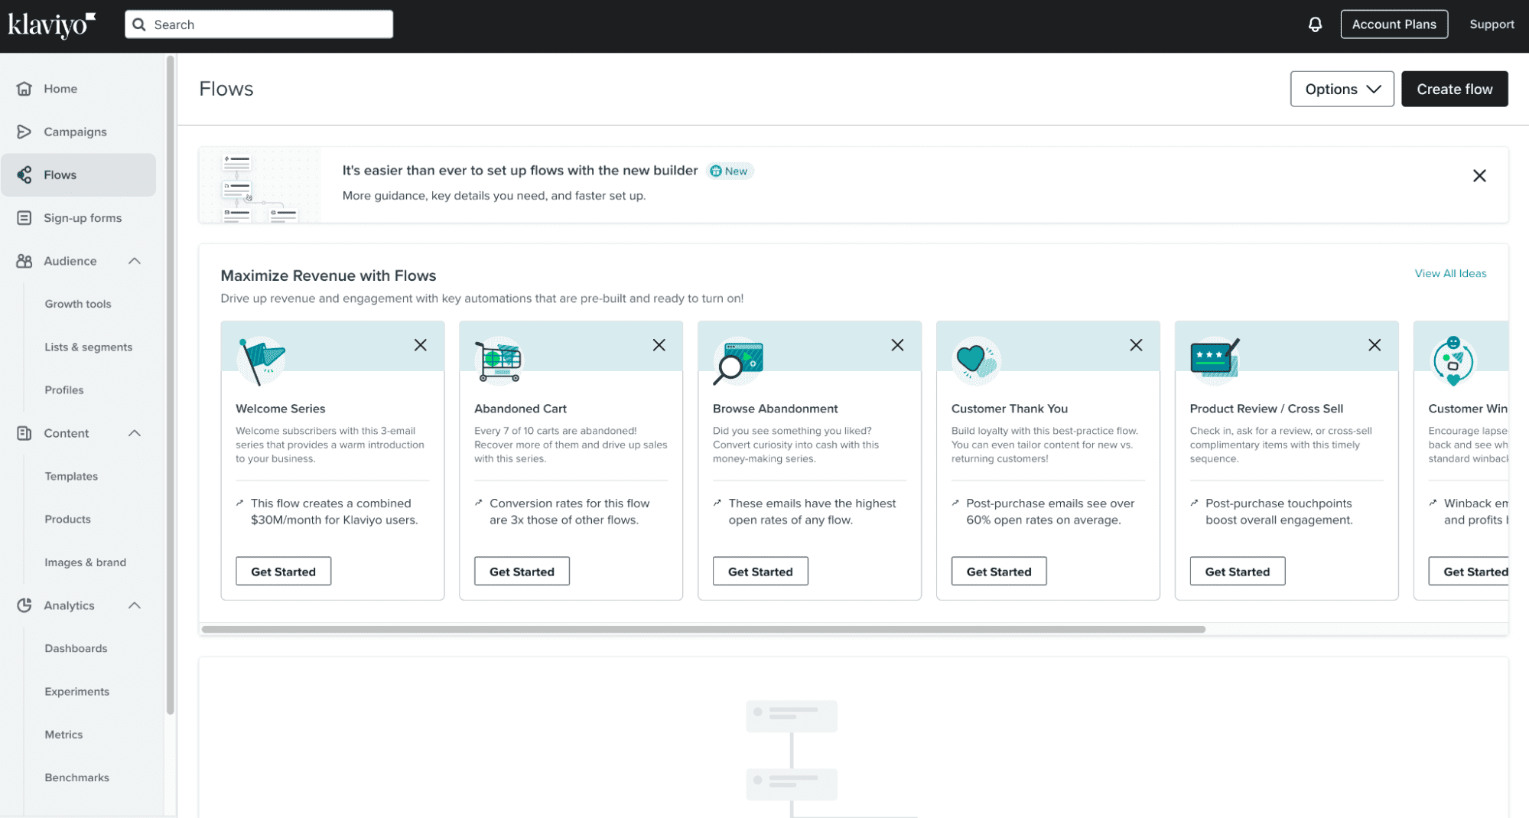Click the new flow builder illustration
This screenshot has width=1529, height=818.
[x=260, y=185]
